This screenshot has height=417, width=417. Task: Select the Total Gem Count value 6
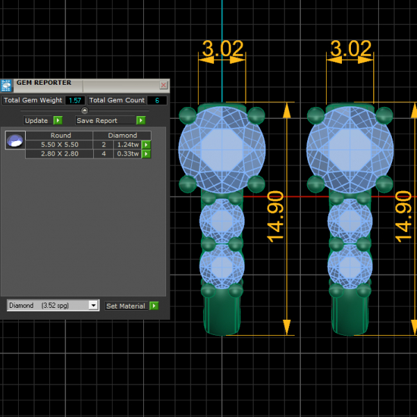[157, 101]
